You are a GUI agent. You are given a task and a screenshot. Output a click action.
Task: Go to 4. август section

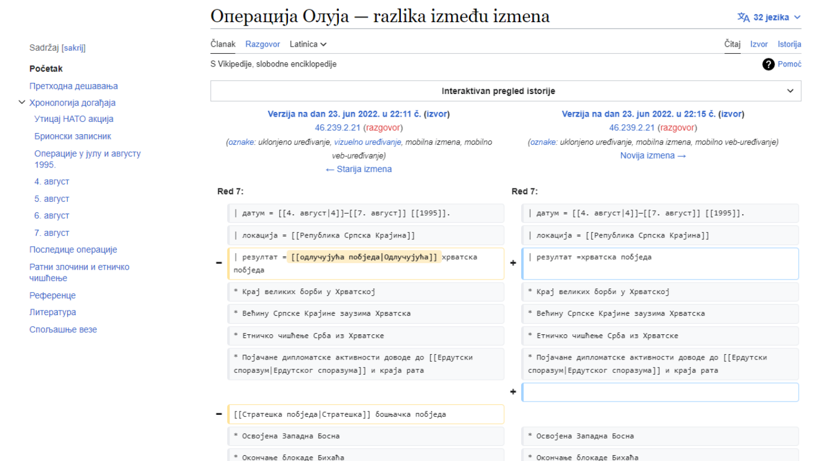pyautogui.click(x=51, y=181)
